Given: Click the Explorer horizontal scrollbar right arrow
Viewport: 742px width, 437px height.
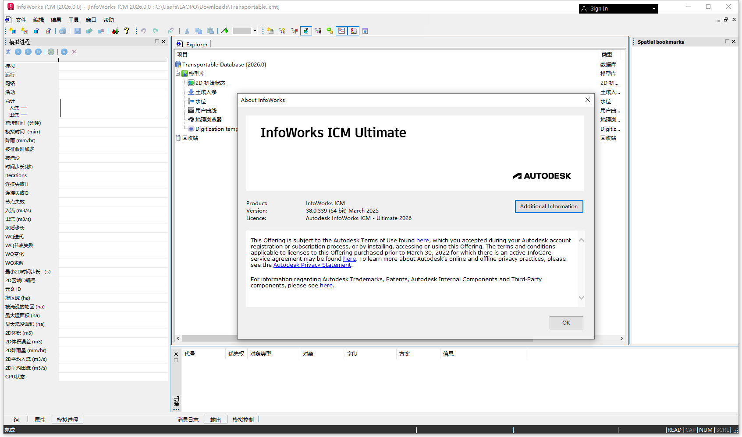Looking at the screenshot, I should 621,338.
